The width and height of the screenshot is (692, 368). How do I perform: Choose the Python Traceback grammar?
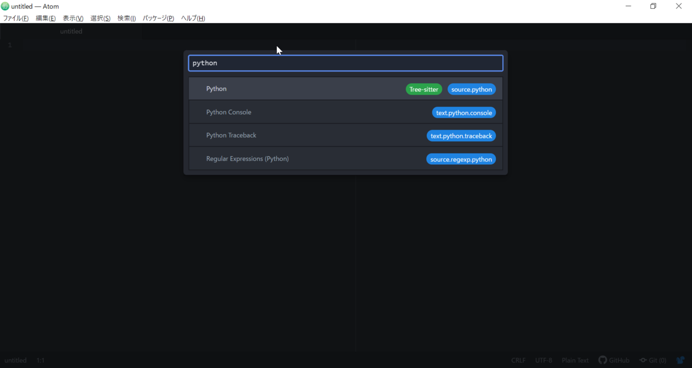pyautogui.click(x=345, y=136)
